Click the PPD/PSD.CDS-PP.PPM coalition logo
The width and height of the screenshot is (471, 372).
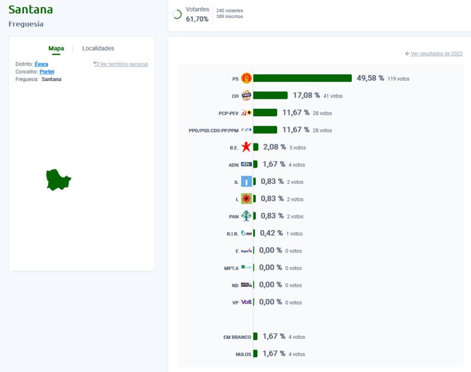coord(247,130)
